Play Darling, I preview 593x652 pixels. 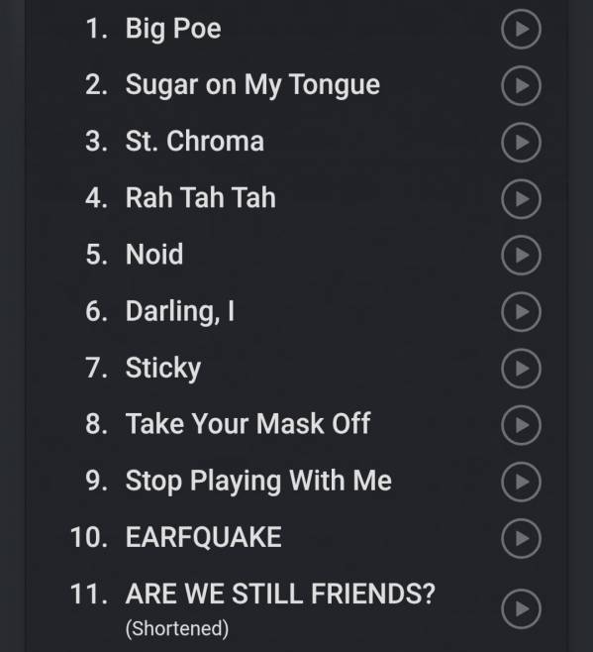click(521, 312)
